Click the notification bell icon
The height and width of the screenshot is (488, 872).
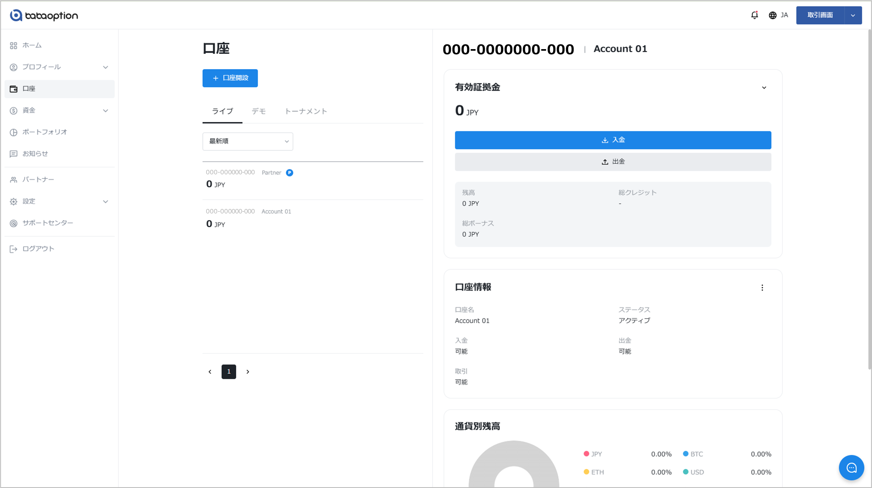pyautogui.click(x=755, y=15)
